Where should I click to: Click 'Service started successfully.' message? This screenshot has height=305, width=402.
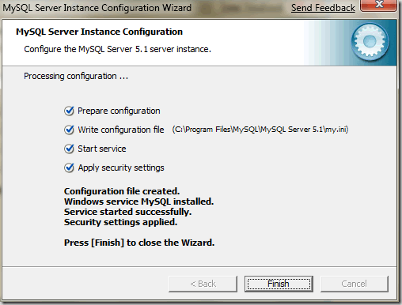[x=127, y=212]
